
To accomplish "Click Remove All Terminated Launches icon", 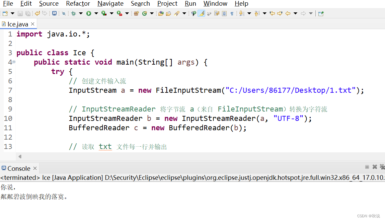I will [x=382, y=167].
